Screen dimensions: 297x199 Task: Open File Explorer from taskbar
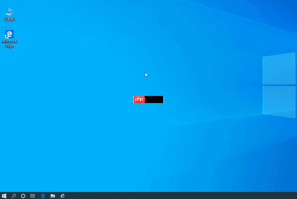(53, 196)
